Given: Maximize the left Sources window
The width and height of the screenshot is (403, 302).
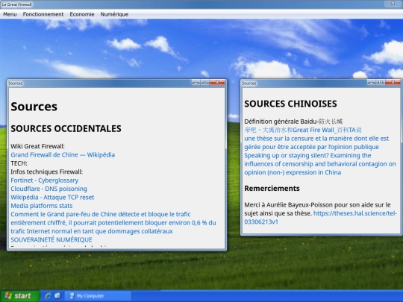Looking at the screenshot, I should 204,83.
